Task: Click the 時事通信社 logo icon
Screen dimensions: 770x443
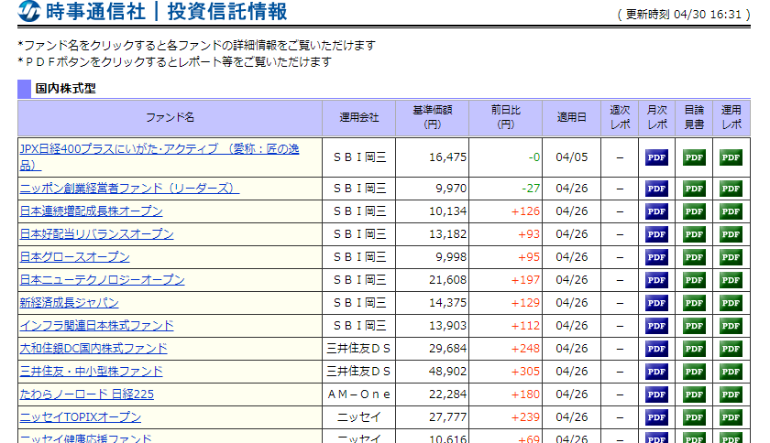Action: click(x=28, y=12)
